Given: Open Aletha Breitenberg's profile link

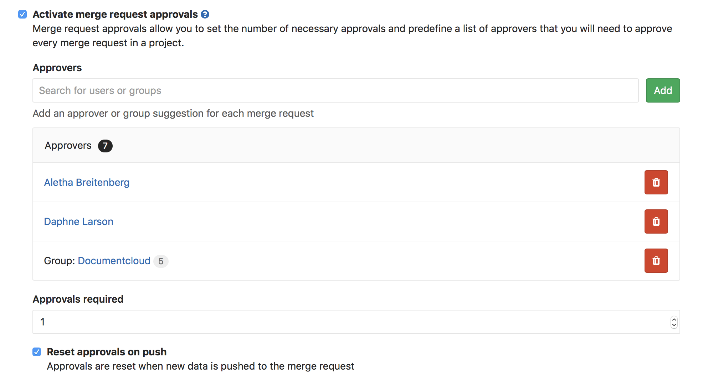Looking at the screenshot, I should click(x=87, y=182).
